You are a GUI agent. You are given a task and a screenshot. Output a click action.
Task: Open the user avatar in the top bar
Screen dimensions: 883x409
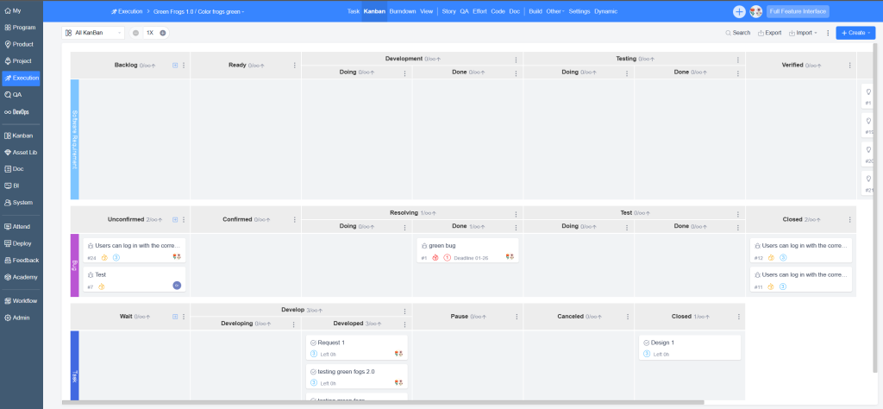pyautogui.click(x=755, y=12)
